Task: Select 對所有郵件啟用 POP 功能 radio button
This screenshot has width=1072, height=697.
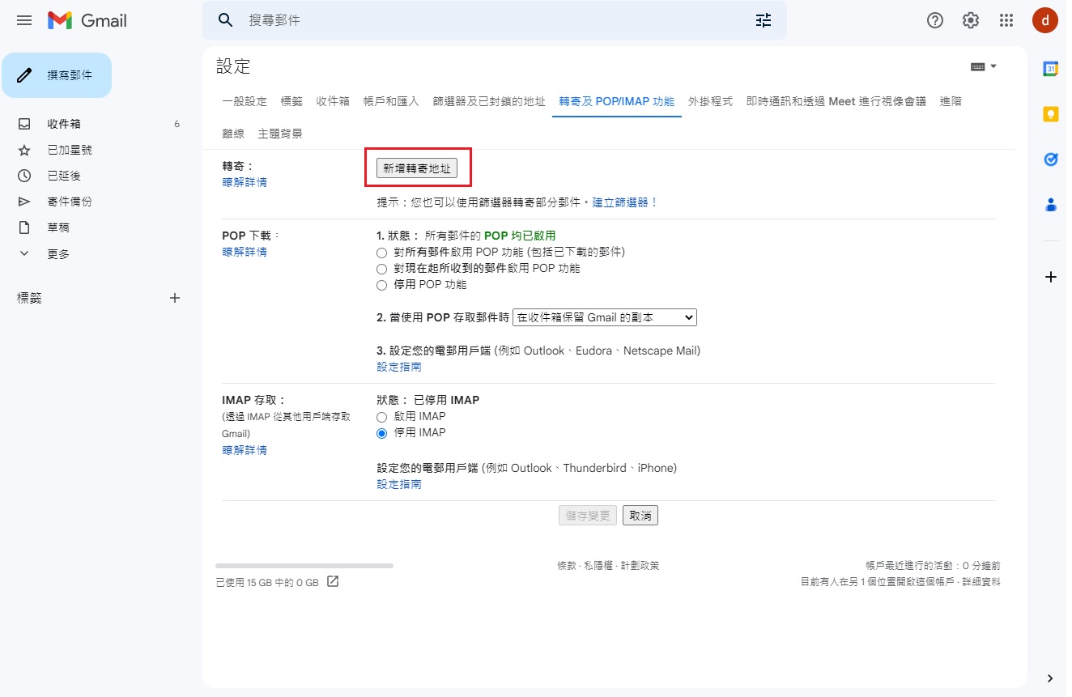Action: tap(382, 253)
